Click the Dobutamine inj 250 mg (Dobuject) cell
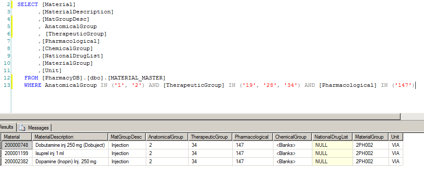Image resolution: width=424 pixels, height=171 pixels. [x=70, y=145]
